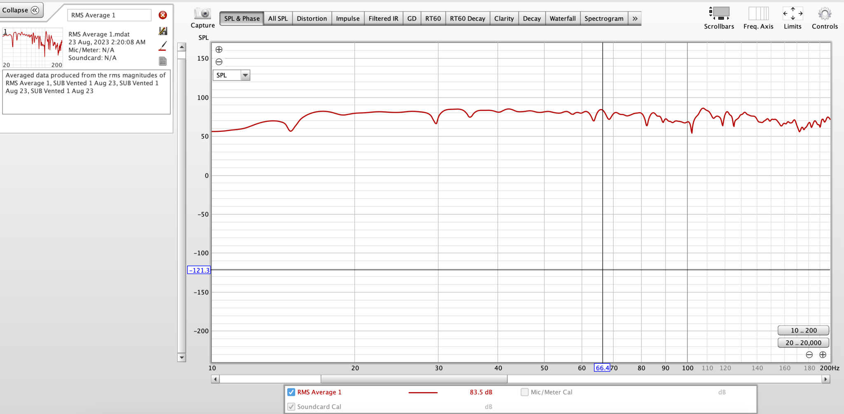Zoom in horizontal axis plus icon
The image size is (844, 414).
(823, 355)
